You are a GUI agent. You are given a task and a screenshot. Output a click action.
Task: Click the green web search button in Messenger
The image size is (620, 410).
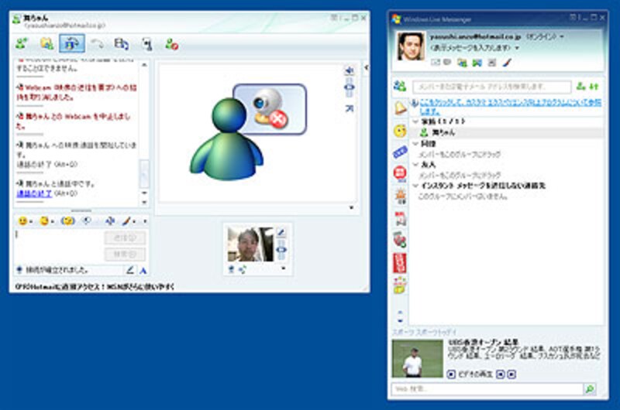[590, 389]
